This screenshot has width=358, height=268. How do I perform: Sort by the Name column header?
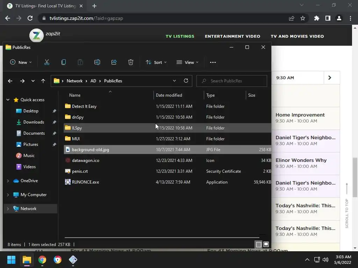coord(75,95)
